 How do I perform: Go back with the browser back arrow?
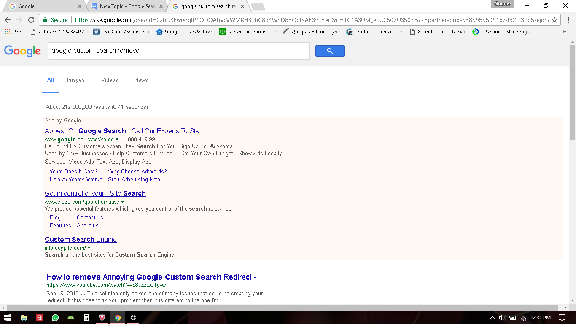(8, 20)
